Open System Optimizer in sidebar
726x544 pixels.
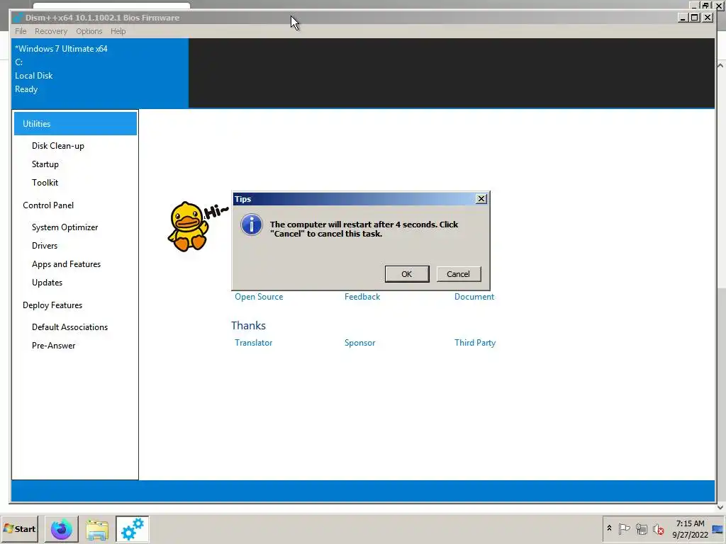(x=65, y=227)
